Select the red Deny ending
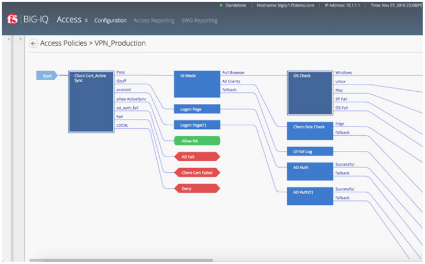The width and height of the screenshot is (425, 264). (197, 188)
